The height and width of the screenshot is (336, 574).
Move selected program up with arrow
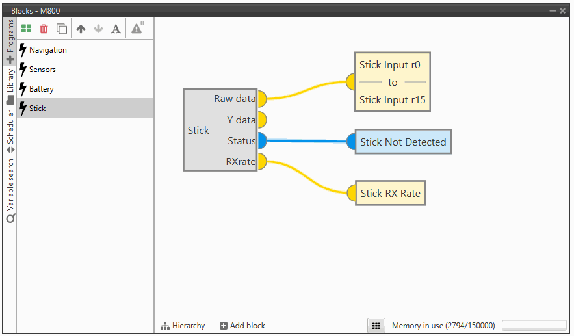81,29
